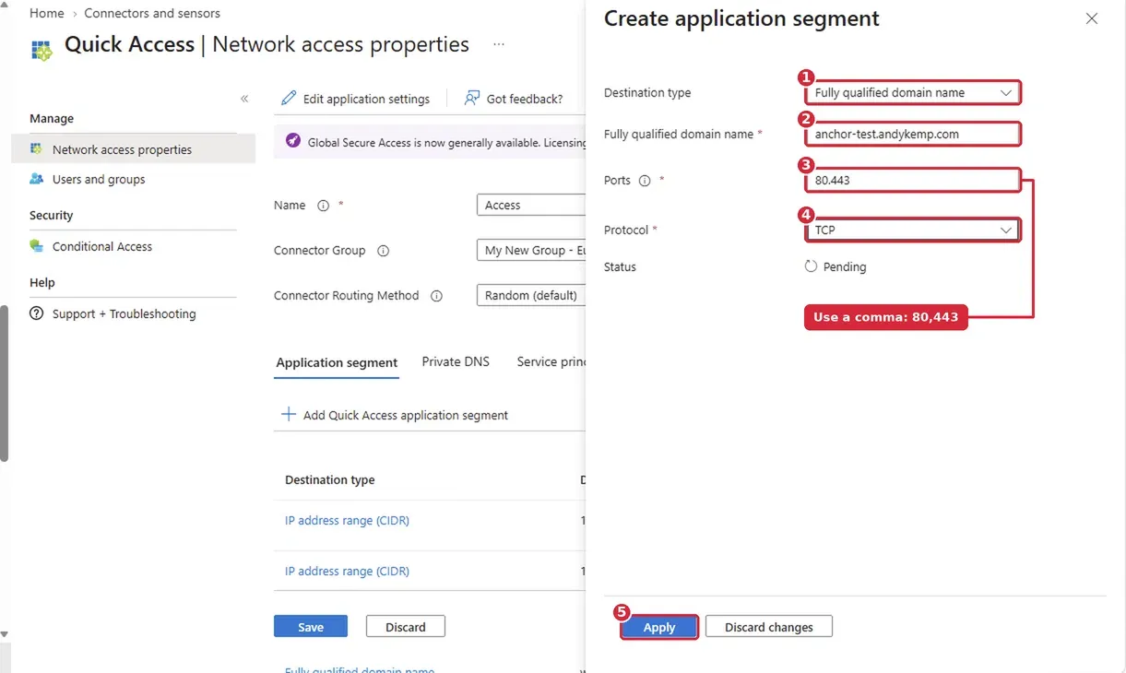
Task: Click the Conditional Access shield icon
Action: point(36,246)
